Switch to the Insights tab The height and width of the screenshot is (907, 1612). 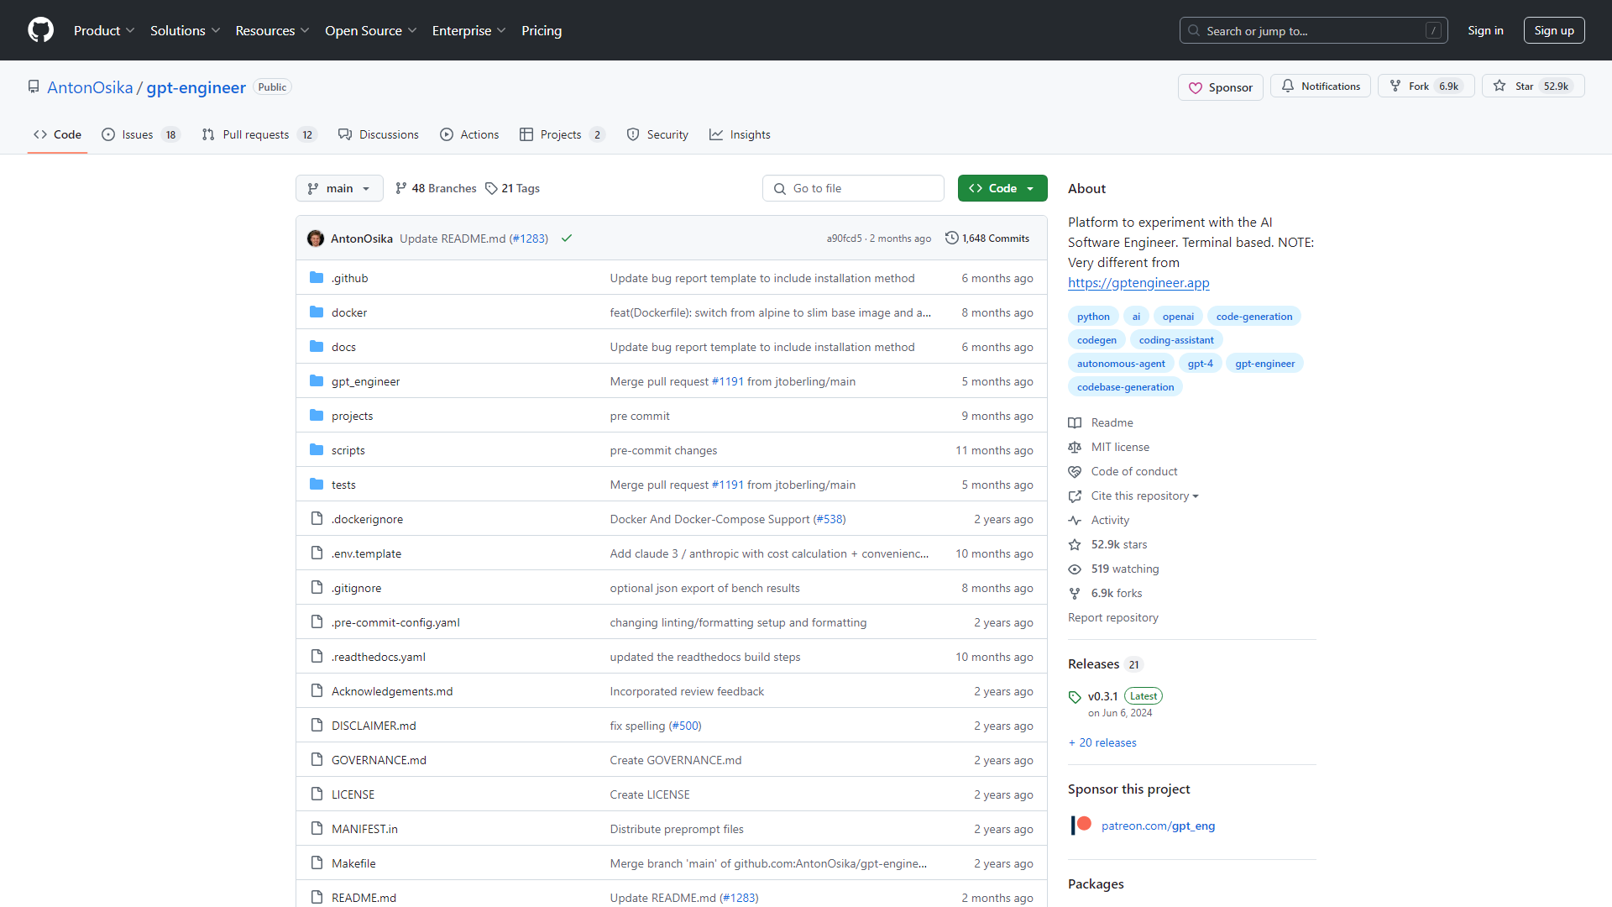tap(740, 134)
